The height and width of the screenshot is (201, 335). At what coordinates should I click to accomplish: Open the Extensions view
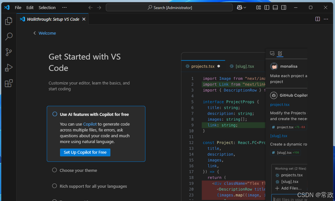pyautogui.click(x=8, y=83)
